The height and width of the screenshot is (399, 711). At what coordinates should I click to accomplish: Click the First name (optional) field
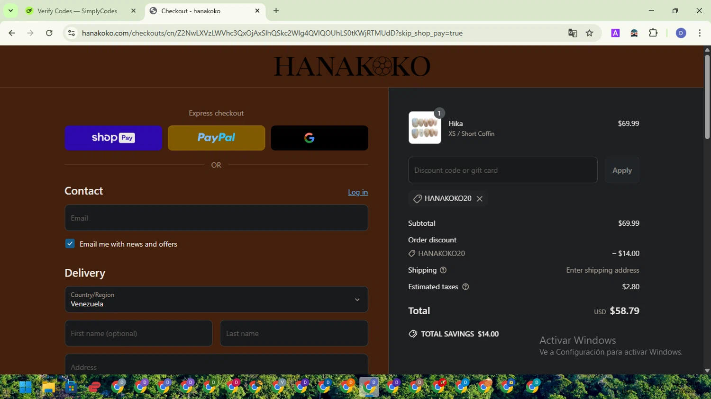(x=138, y=333)
